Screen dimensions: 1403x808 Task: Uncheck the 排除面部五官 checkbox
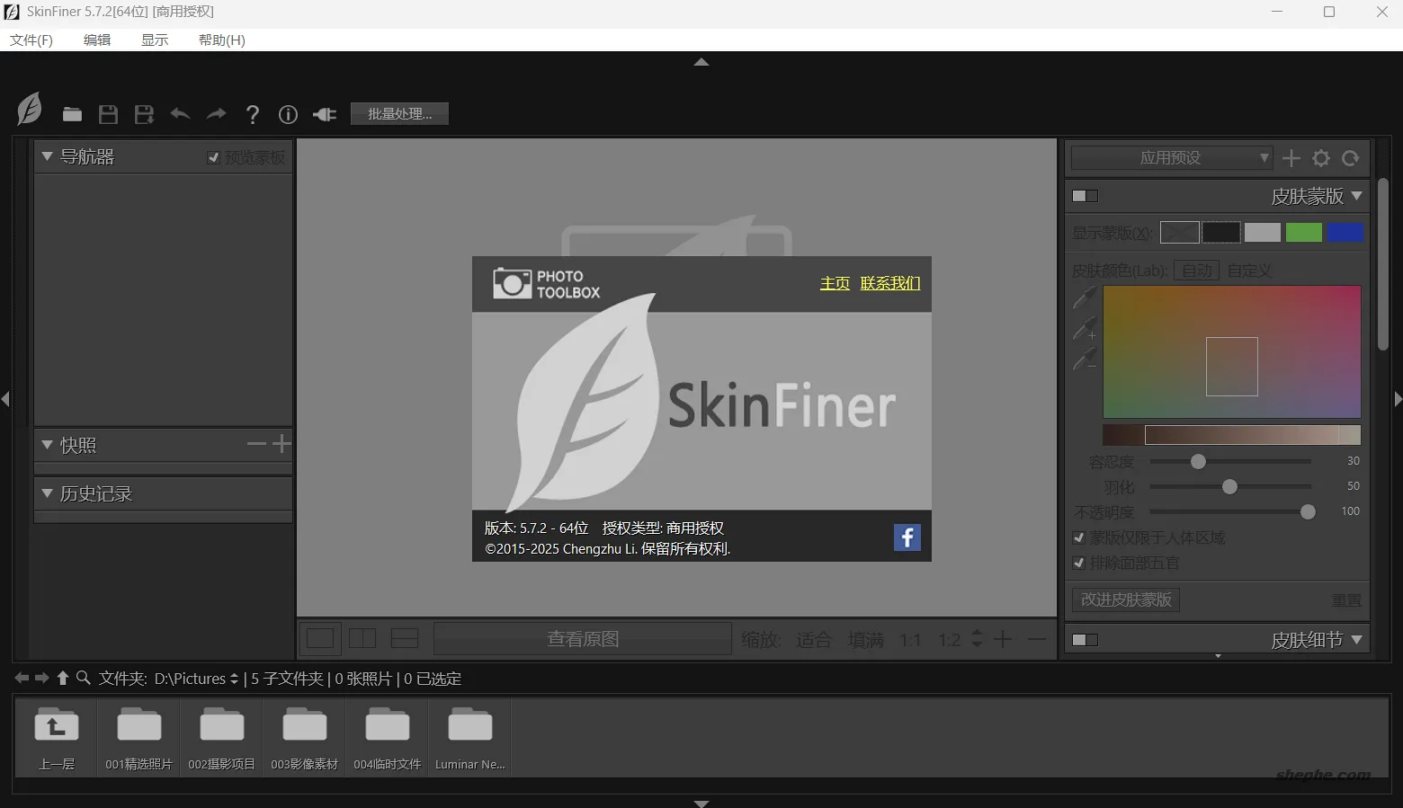point(1079,563)
